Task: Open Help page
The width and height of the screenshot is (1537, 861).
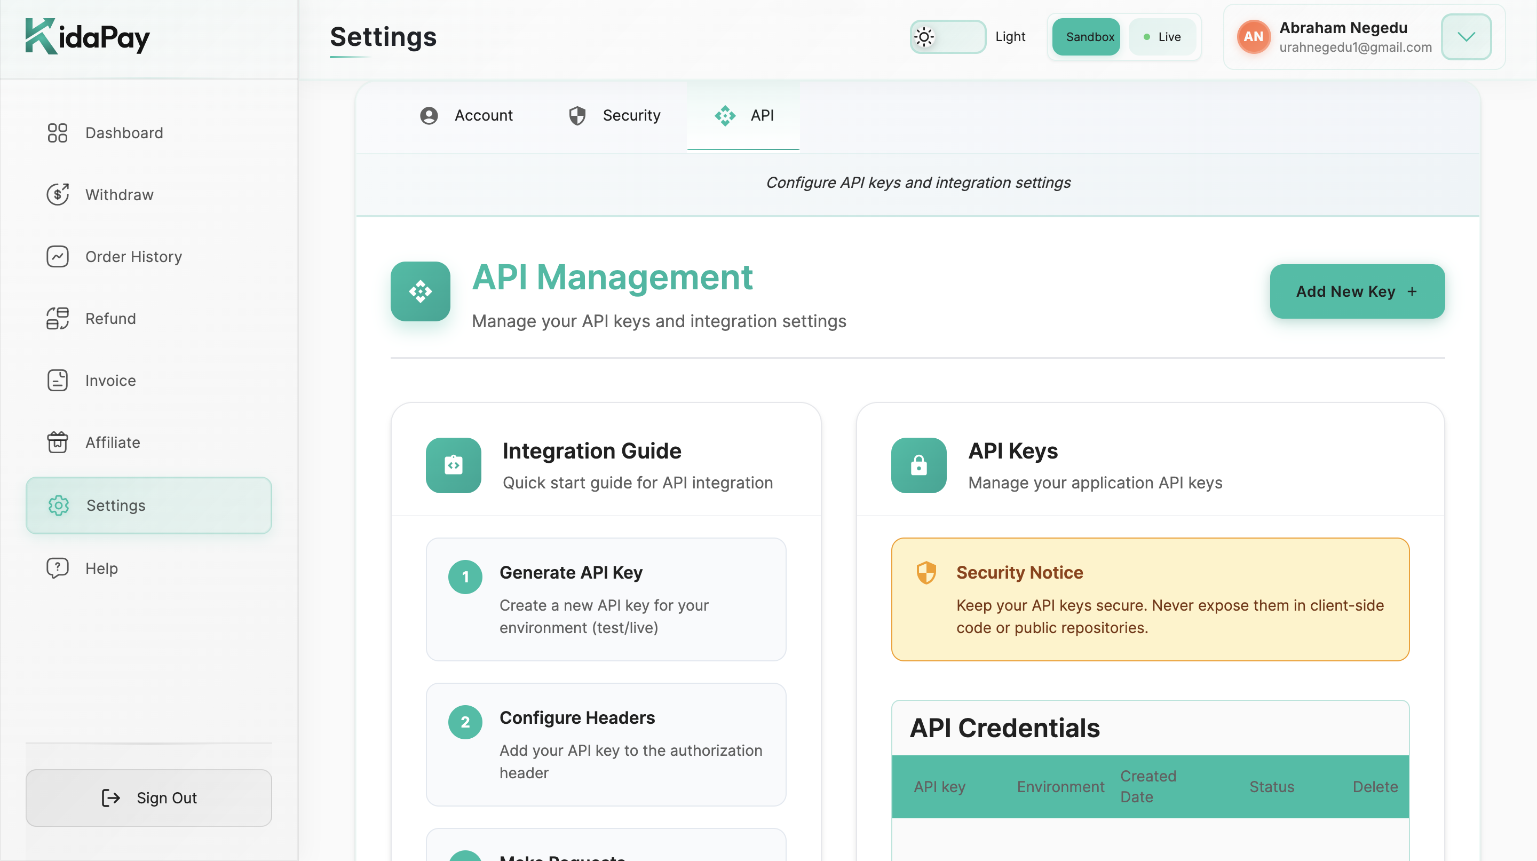Action: 148,568
